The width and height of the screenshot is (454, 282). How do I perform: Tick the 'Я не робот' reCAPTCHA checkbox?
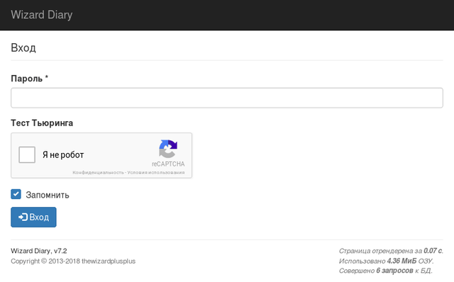tap(27, 154)
